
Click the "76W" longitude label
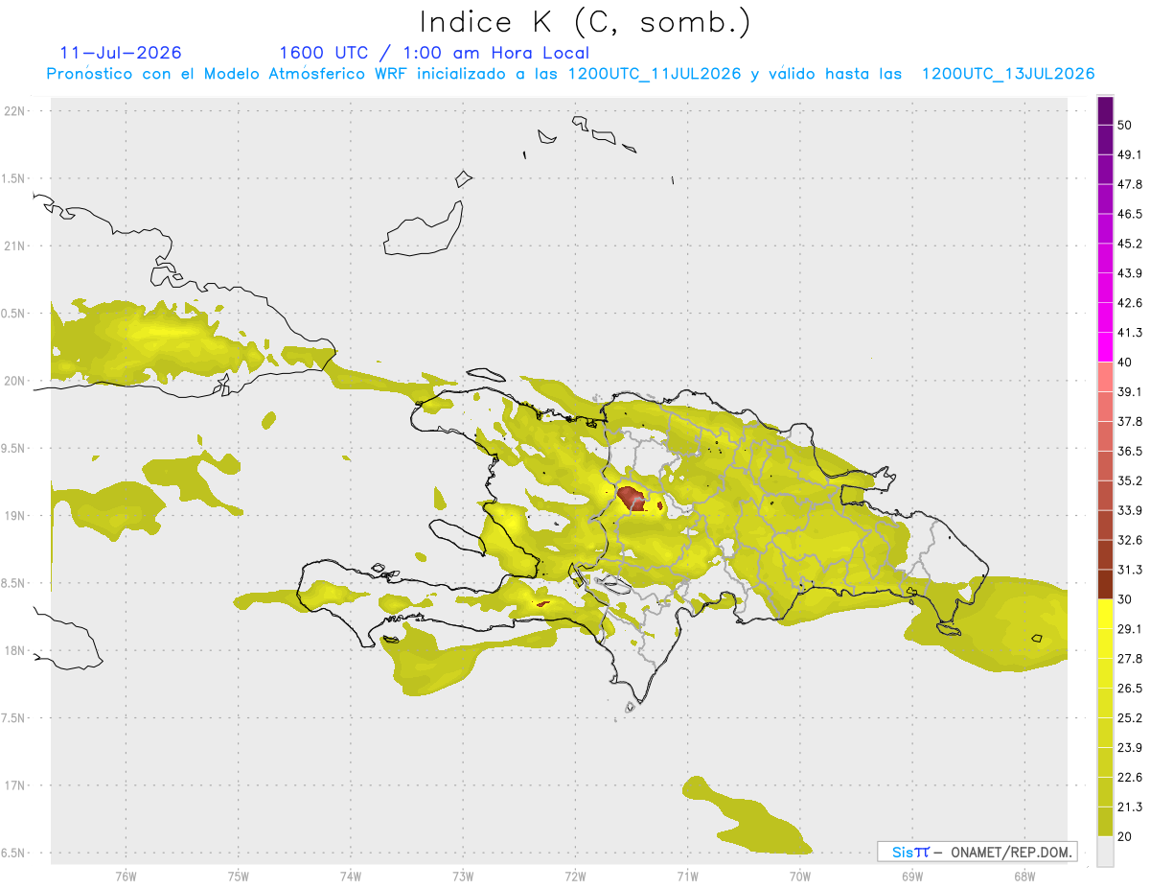point(126,877)
